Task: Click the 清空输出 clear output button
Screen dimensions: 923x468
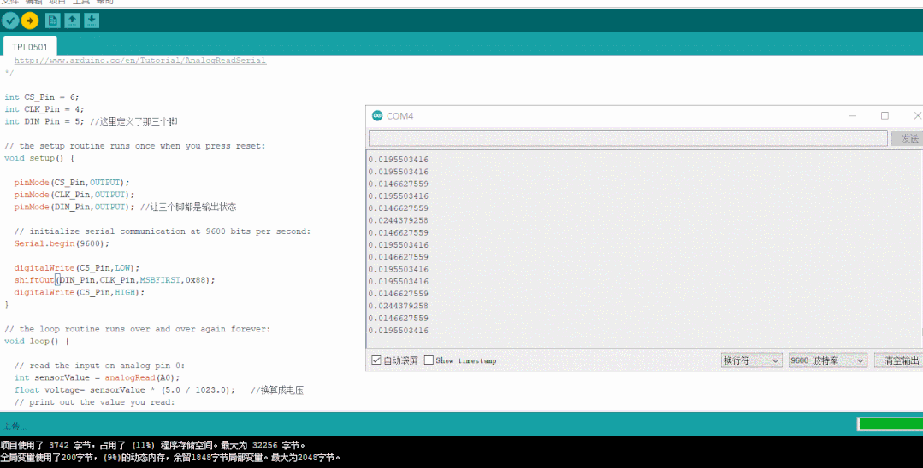Action: pyautogui.click(x=899, y=360)
